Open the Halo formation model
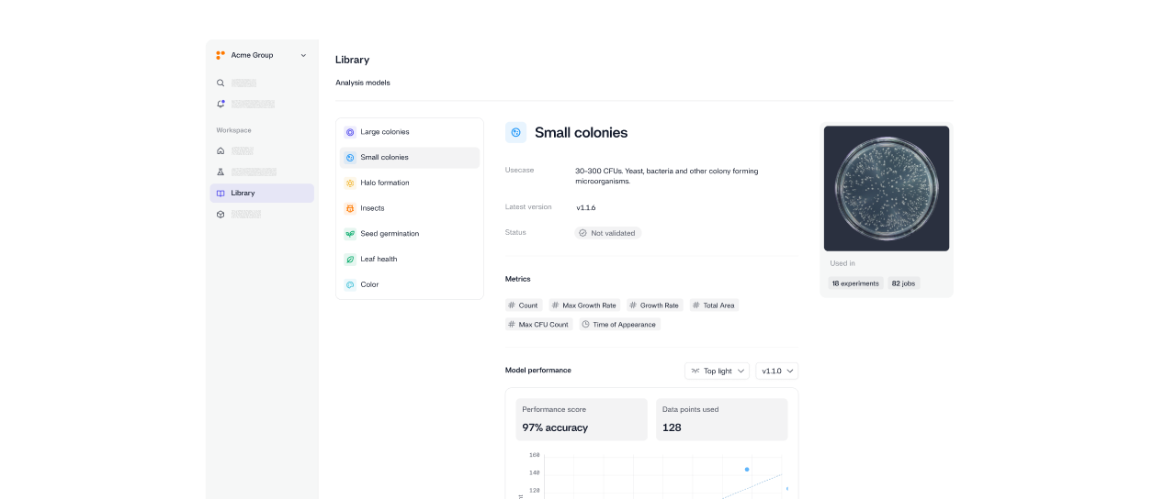Viewport: 1176px width, 499px height. [x=410, y=183]
